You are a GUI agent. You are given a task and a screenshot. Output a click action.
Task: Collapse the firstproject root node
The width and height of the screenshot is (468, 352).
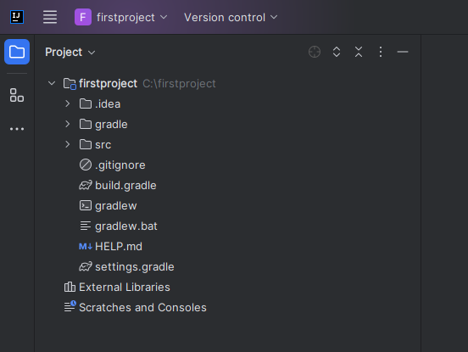pyautogui.click(x=52, y=83)
